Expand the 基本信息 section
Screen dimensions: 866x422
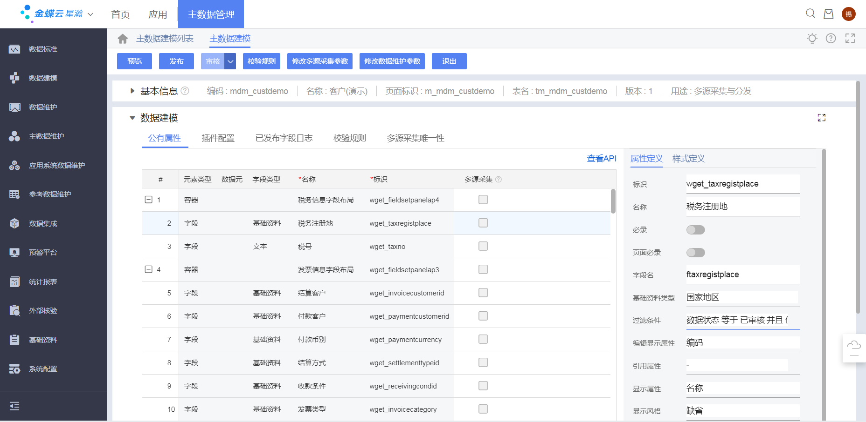click(132, 91)
